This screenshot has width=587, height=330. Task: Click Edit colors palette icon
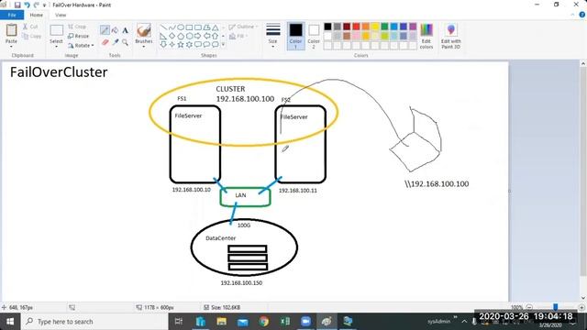426,36
